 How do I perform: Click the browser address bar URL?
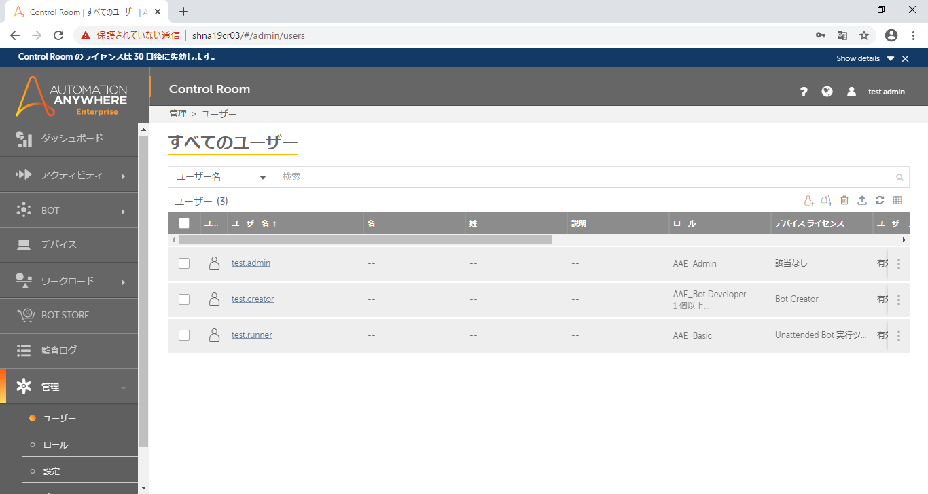249,35
